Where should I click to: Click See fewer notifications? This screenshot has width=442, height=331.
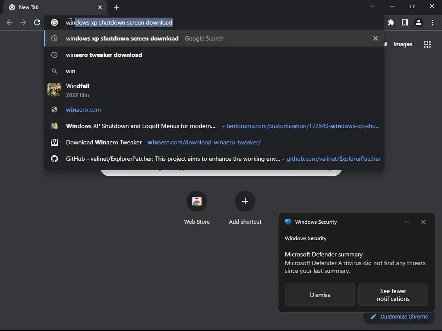click(393, 295)
